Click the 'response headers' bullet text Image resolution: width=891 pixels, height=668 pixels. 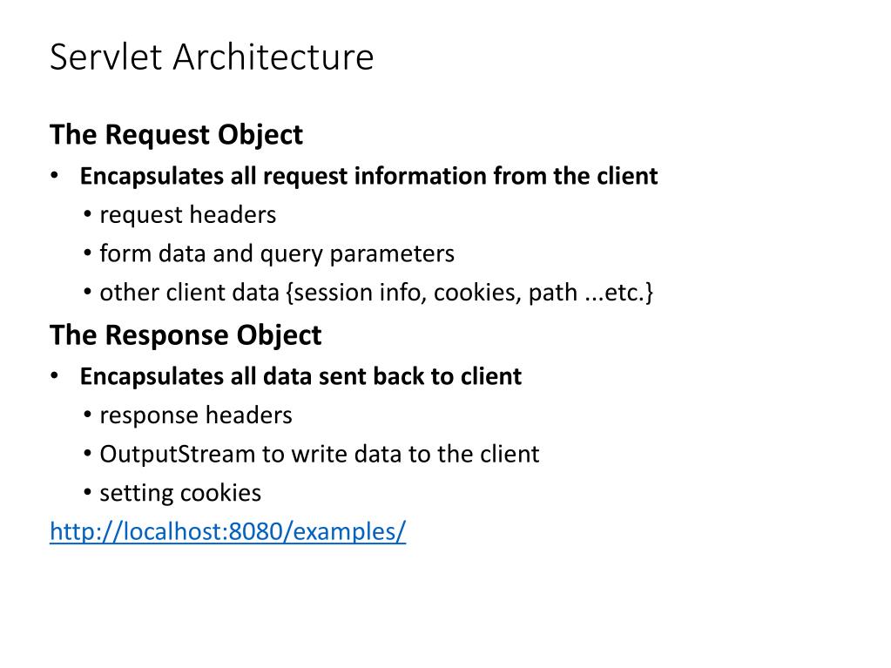196,415
